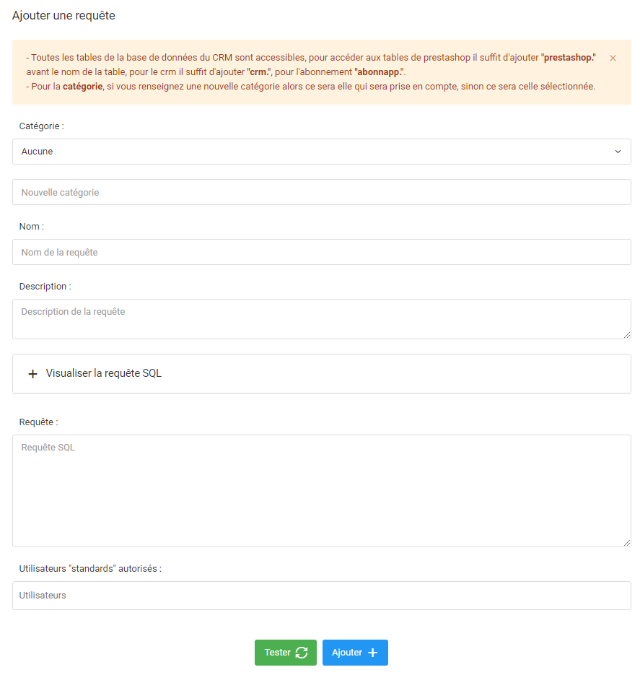Viewport: 640px width, 675px height.
Task: Dismiss the orange information alert
Action: click(x=613, y=58)
